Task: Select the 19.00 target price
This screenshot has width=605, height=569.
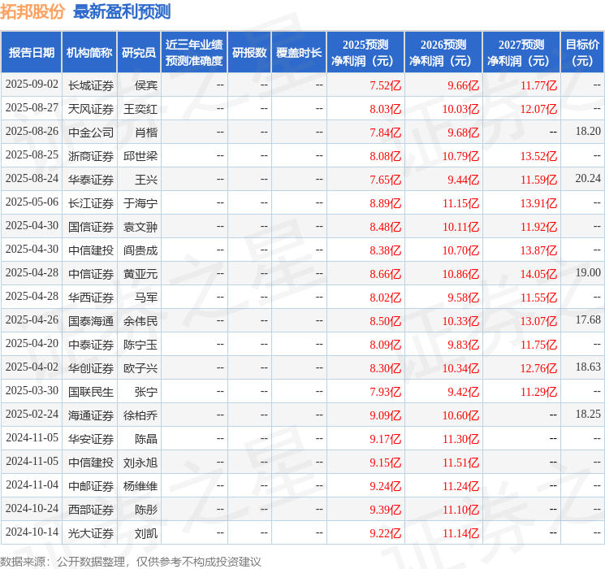Action: coord(588,273)
